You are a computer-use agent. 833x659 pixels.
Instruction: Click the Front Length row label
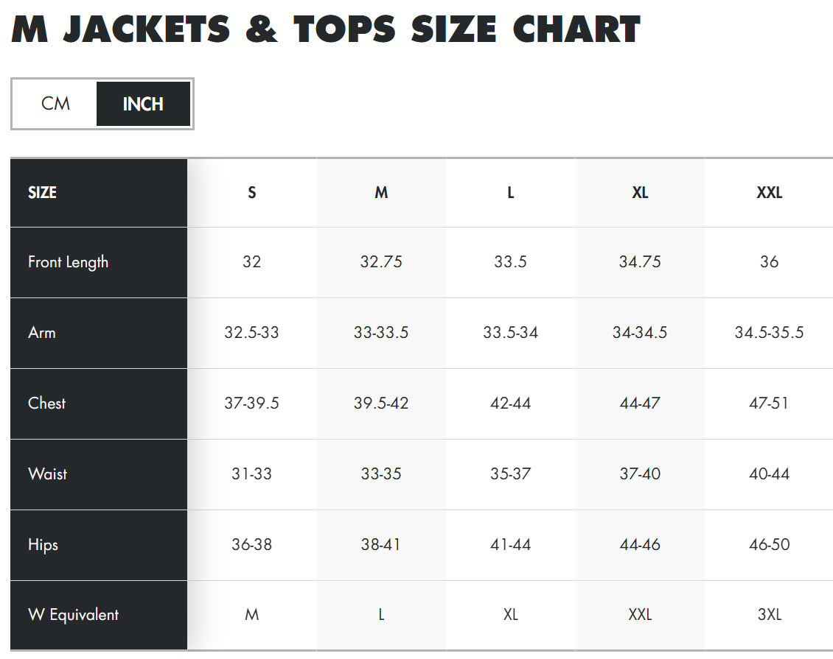point(68,262)
